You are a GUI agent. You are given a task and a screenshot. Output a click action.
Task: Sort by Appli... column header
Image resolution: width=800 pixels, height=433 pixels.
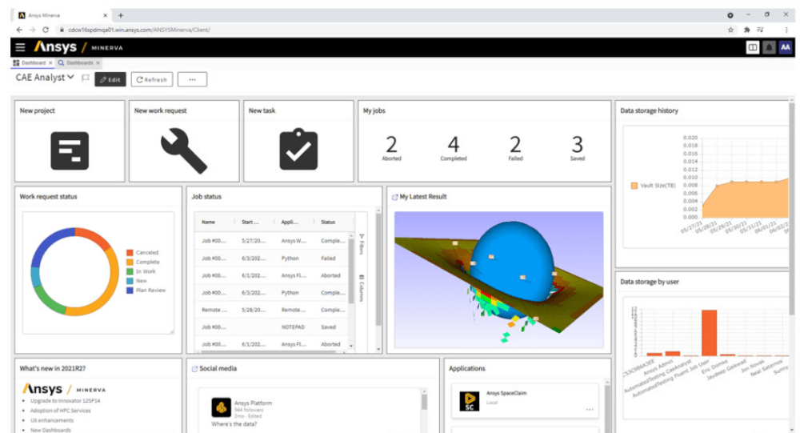[290, 223]
